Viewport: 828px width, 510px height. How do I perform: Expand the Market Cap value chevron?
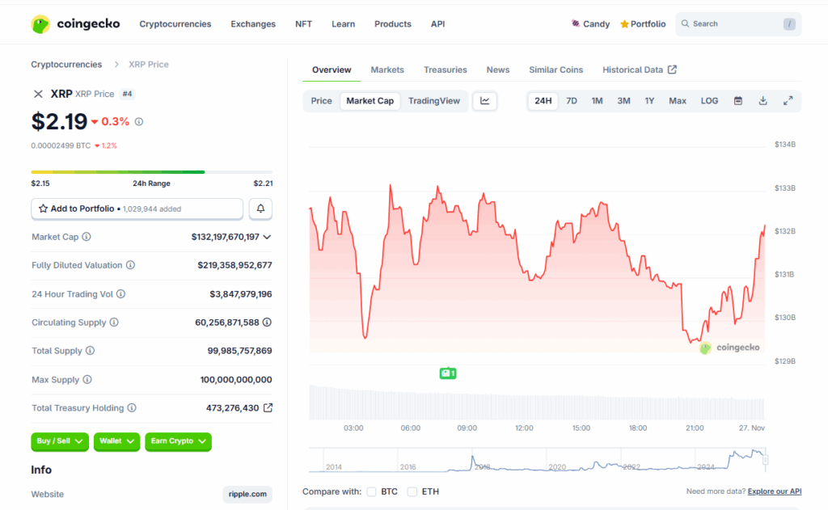pyautogui.click(x=268, y=237)
